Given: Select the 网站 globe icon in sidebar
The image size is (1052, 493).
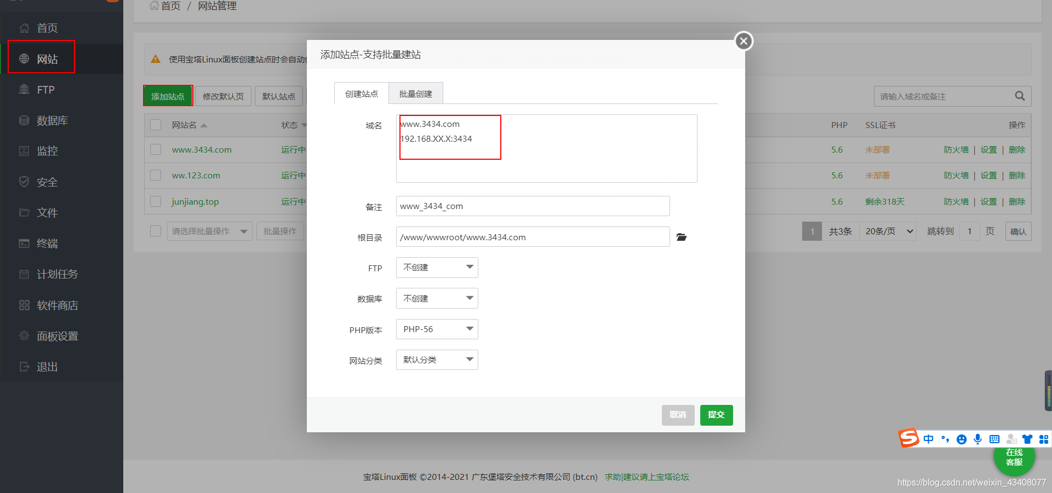Looking at the screenshot, I should click(24, 59).
